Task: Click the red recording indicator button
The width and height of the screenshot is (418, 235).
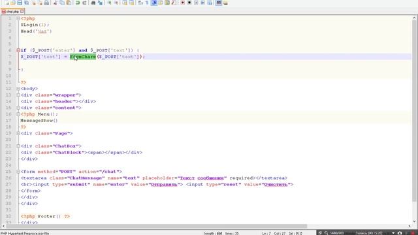Action: (413, 233)
